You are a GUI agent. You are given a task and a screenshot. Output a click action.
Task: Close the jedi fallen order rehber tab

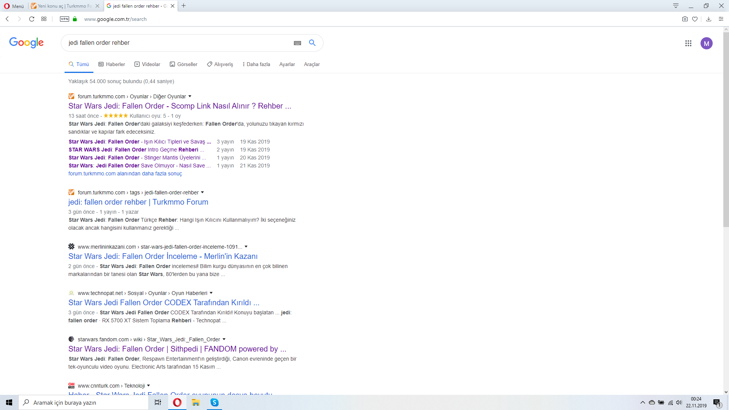coord(173,6)
